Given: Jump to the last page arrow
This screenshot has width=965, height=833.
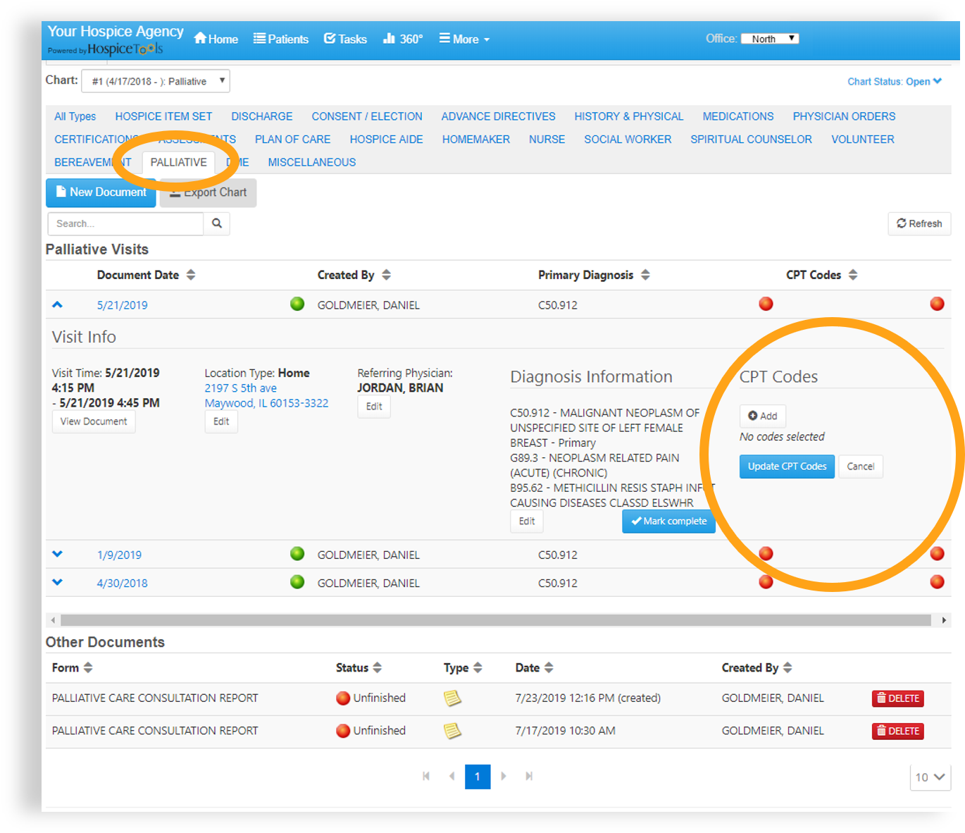Looking at the screenshot, I should pyautogui.click(x=529, y=776).
